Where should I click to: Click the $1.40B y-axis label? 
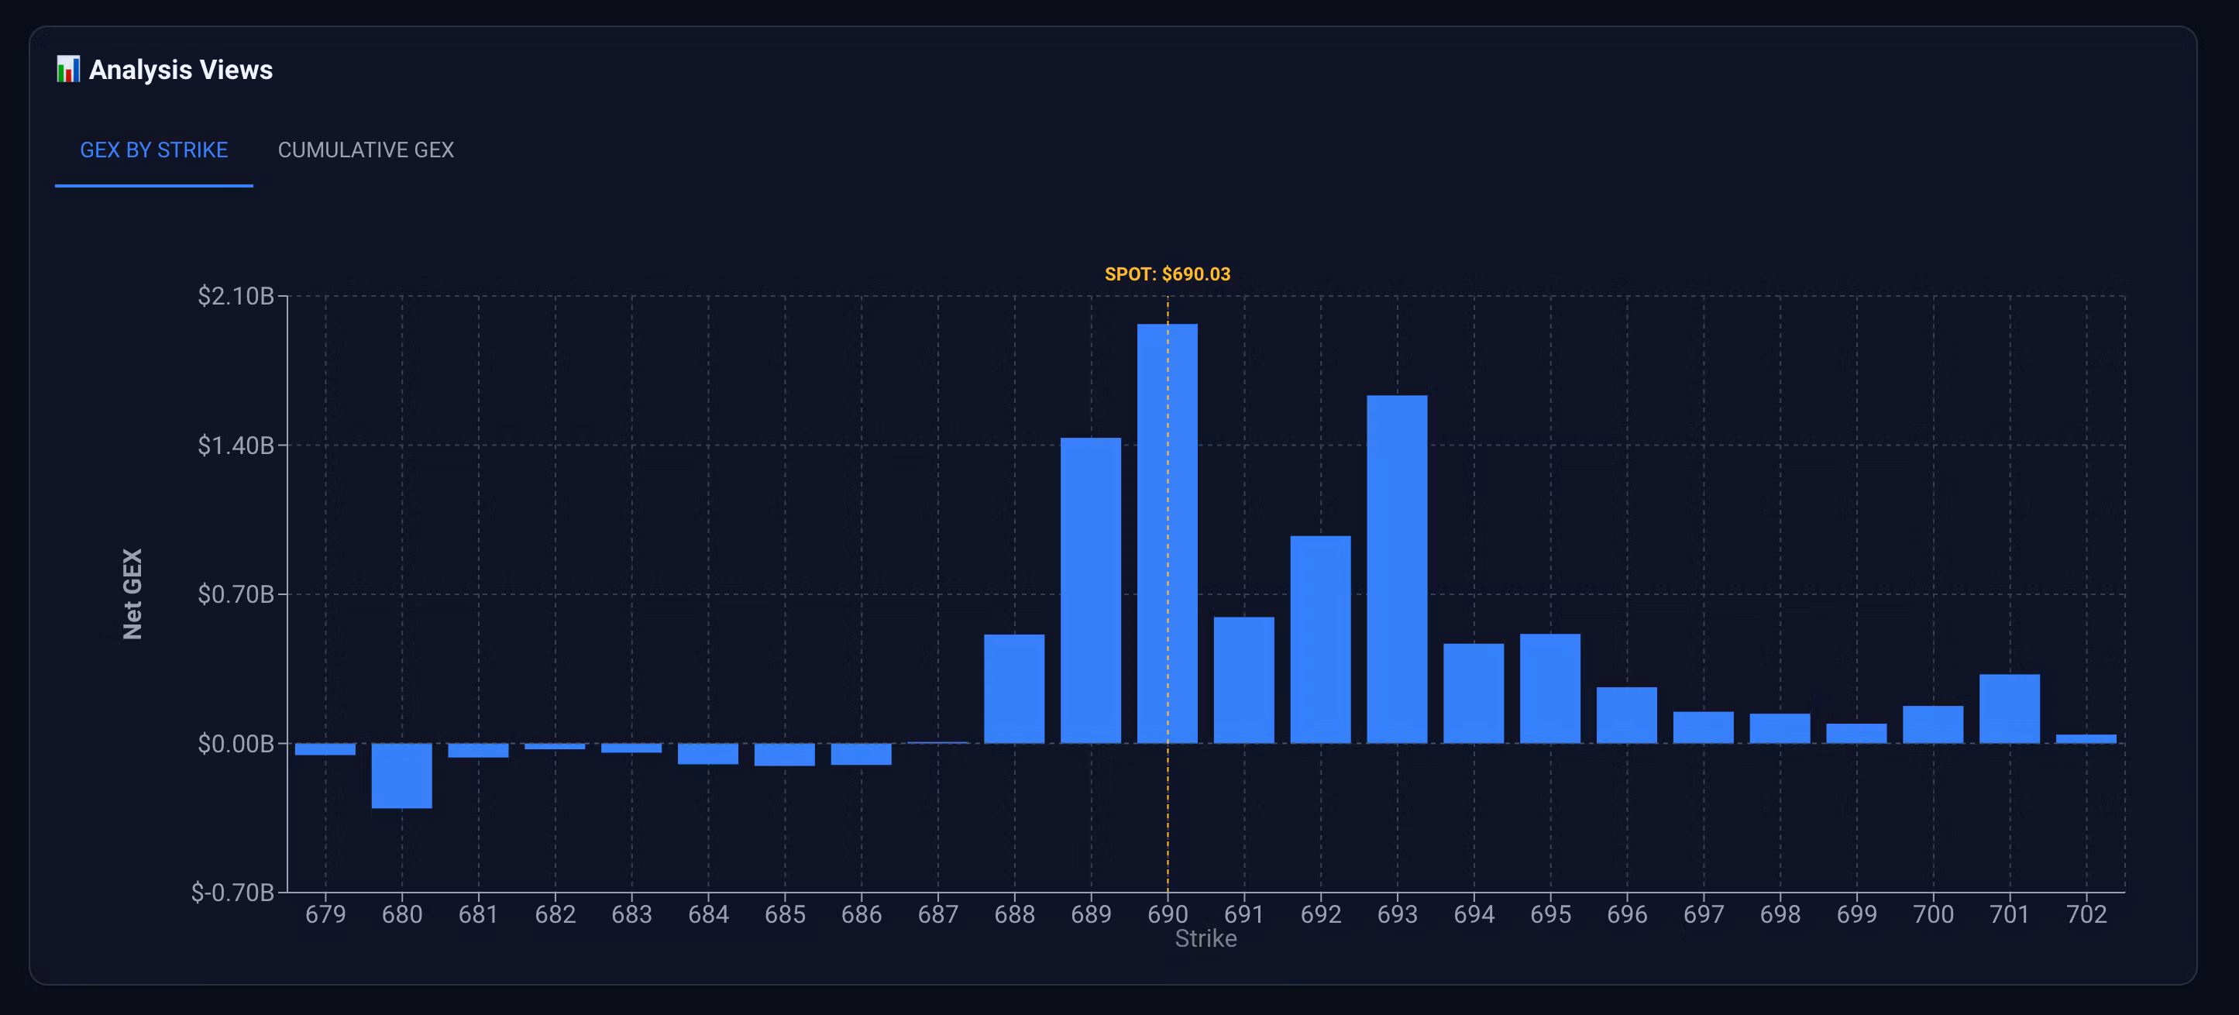point(236,446)
